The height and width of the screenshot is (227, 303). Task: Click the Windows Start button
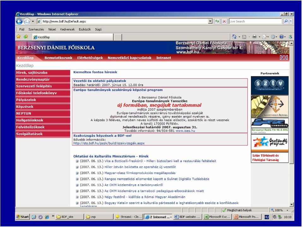[23, 217]
